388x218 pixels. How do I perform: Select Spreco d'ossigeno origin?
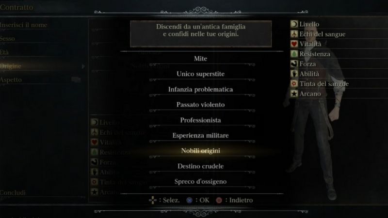click(200, 181)
